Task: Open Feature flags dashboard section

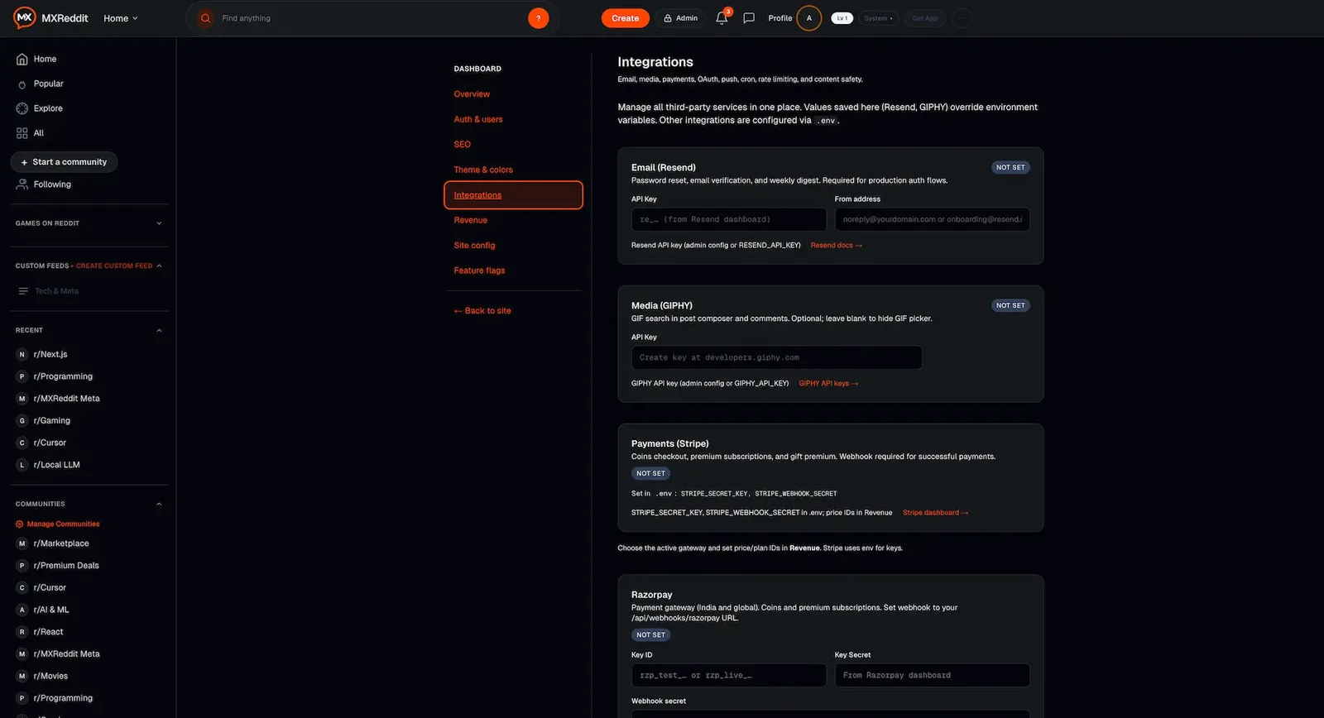Action: pyautogui.click(x=479, y=271)
